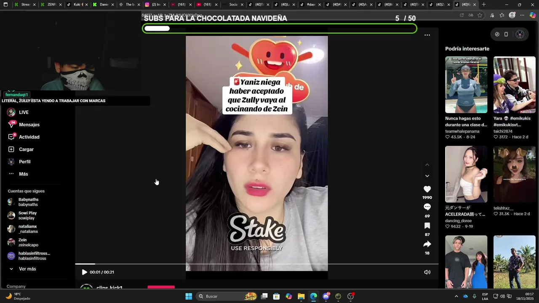This screenshot has height=303, width=539.
Task: Switch to the first YouTube (161) tab
Action: [x=181, y=5]
